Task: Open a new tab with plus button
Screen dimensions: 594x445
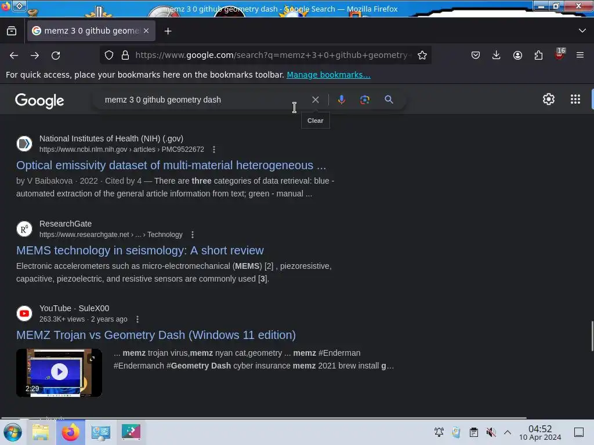Action: [x=168, y=31]
